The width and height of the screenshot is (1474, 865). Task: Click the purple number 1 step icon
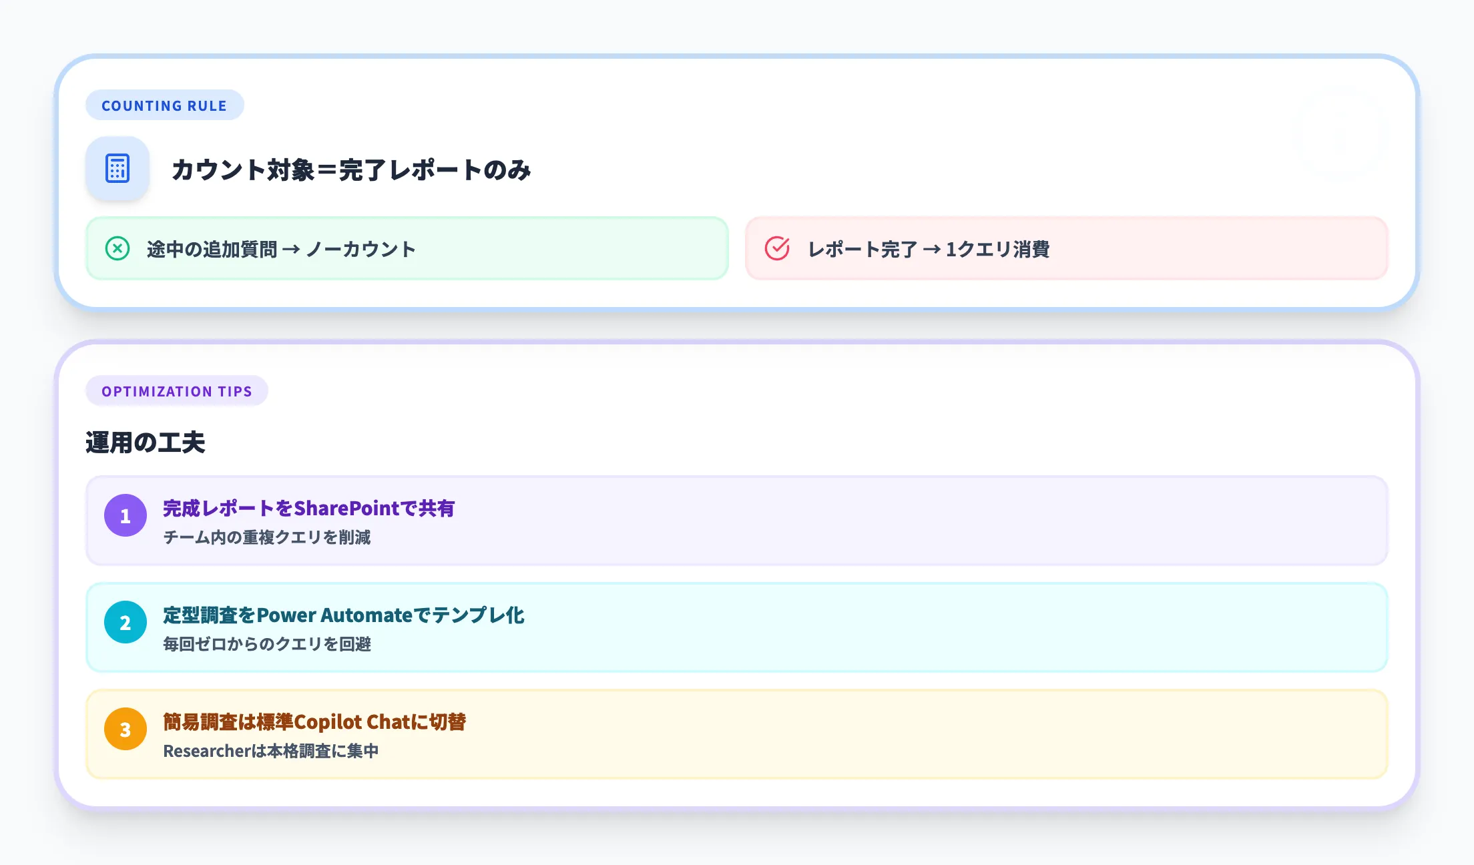[125, 515]
